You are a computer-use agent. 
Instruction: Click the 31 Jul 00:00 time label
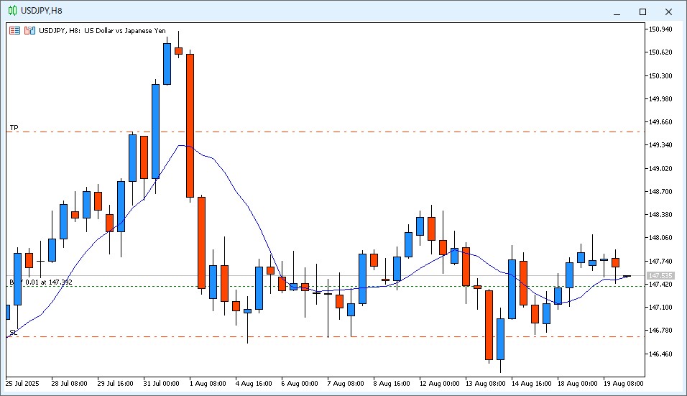point(161,384)
